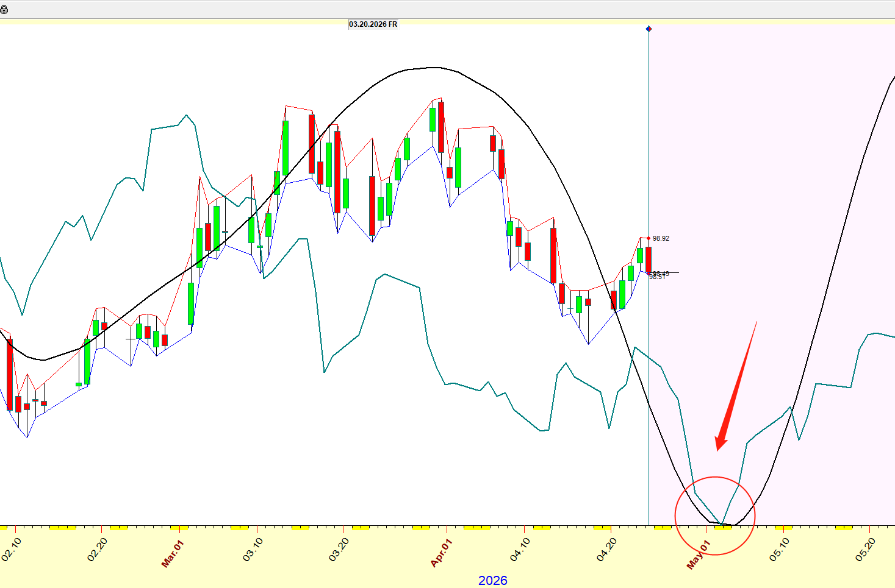Click the 03.20 date on time axis
The width and height of the screenshot is (895, 588).
tap(339, 549)
